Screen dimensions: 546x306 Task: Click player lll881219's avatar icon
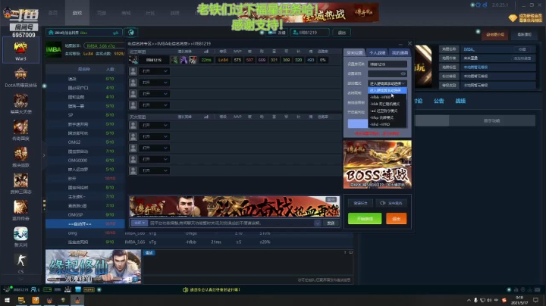point(133,60)
